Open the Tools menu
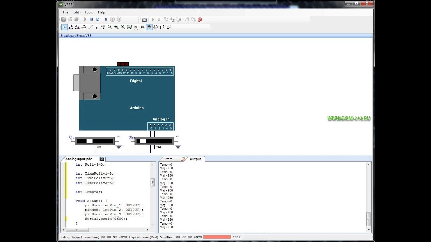The height and width of the screenshot is (242, 431). 89,12
